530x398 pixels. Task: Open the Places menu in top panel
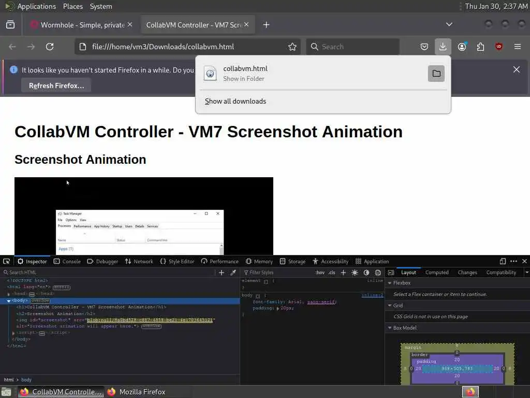[72, 6]
